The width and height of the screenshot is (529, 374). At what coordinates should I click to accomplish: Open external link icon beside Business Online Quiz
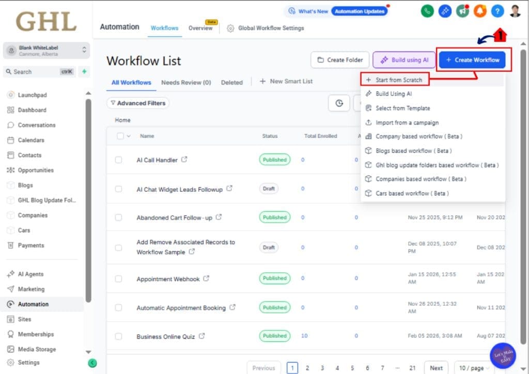coord(202,336)
